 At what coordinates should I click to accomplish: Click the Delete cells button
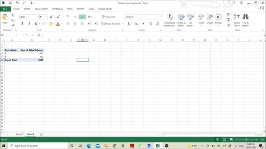click(x=210, y=20)
